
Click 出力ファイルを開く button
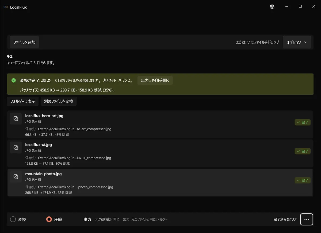pyautogui.click(x=155, y=80)
